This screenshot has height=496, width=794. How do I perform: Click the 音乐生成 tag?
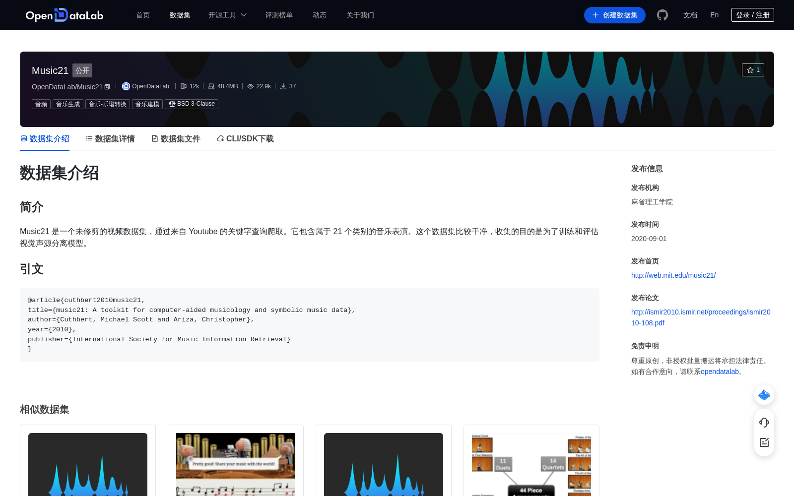(68, 104)
